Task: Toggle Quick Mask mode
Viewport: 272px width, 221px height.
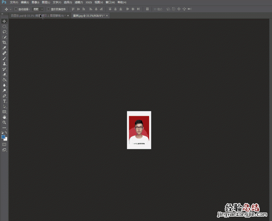Action: point(4,144)
